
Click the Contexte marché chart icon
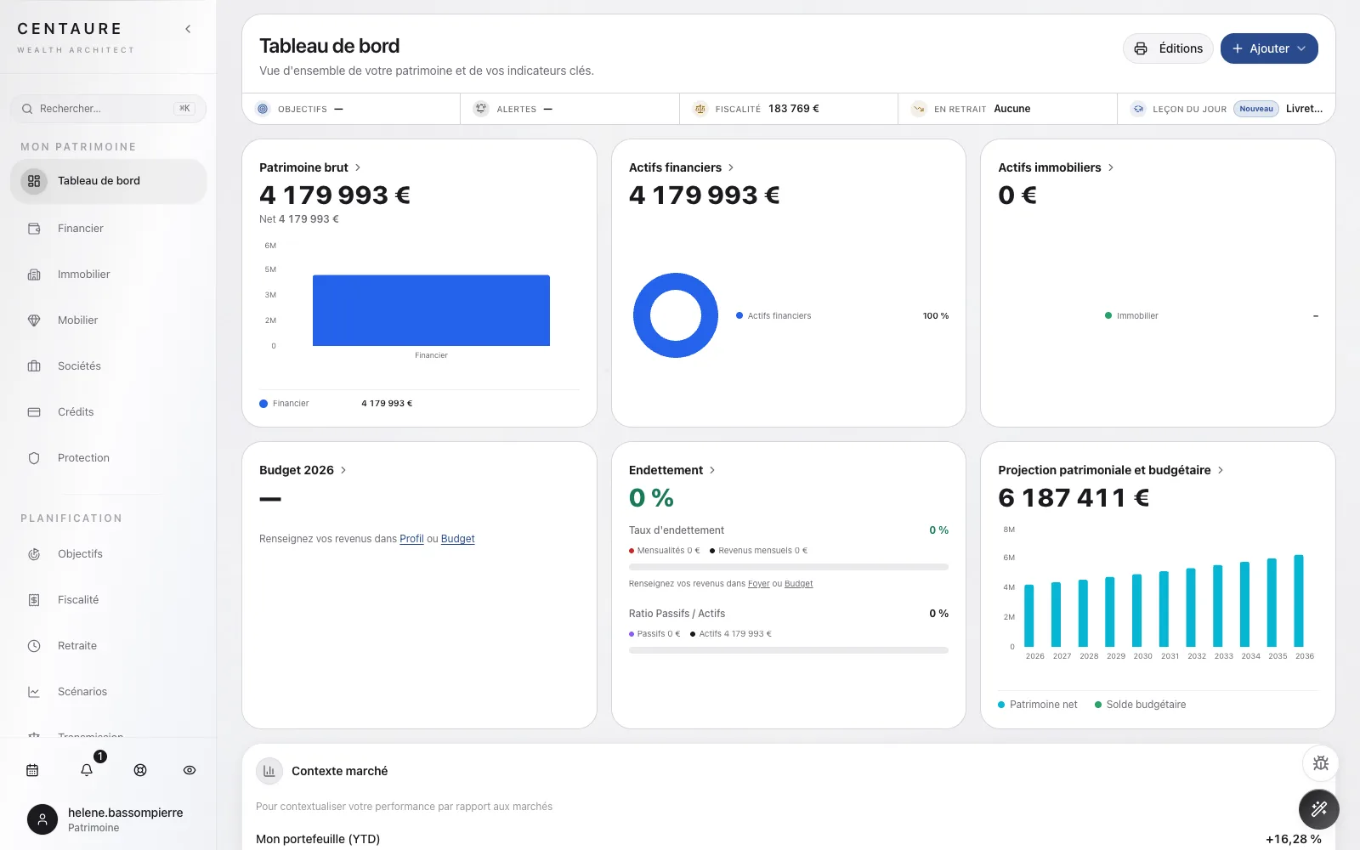269,771
